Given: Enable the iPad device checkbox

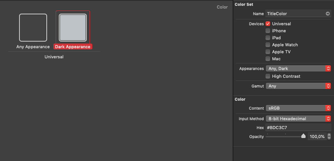Looking at the screenshot, I should [x=268, y=38].
